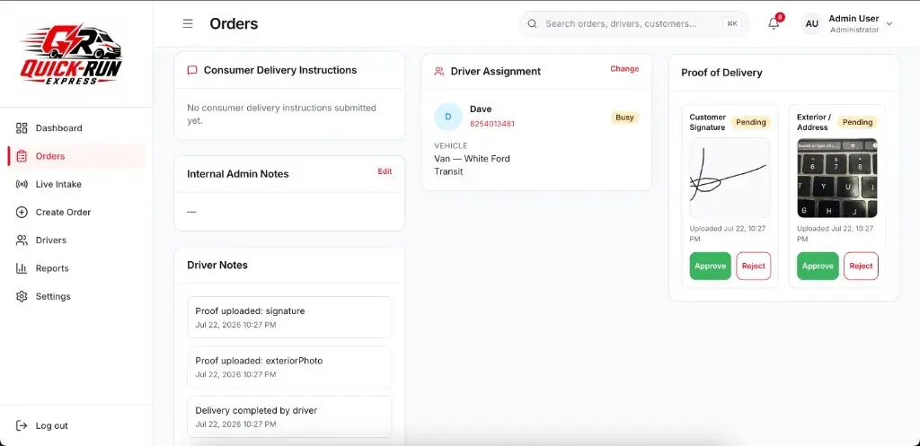Screen dimensions: 920x446
Task: Click Pending badge on Exterior / Address
Action: click(858, 122)
